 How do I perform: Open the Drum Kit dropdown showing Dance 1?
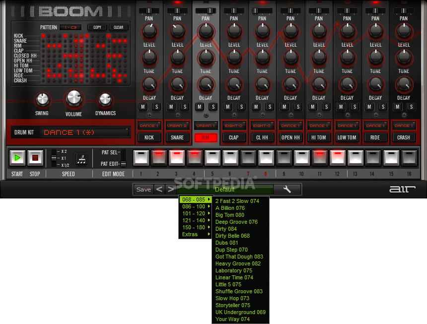point(85,132)
